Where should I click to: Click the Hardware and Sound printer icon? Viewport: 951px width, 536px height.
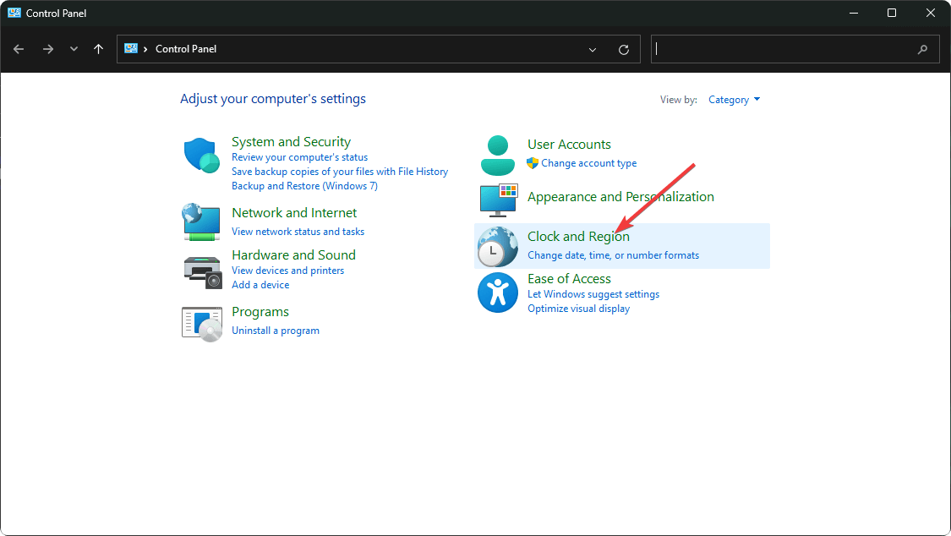201,270
